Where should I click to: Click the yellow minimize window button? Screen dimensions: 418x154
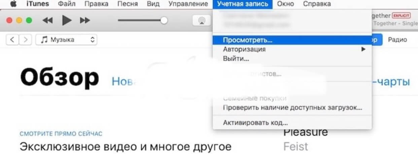tap(19, 20)
